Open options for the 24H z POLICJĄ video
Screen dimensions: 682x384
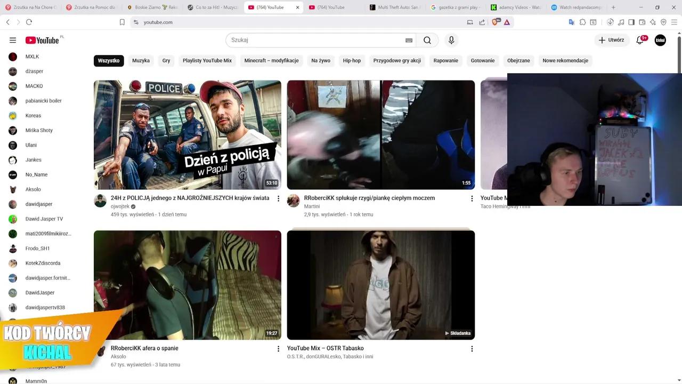[x=278, y=198]
